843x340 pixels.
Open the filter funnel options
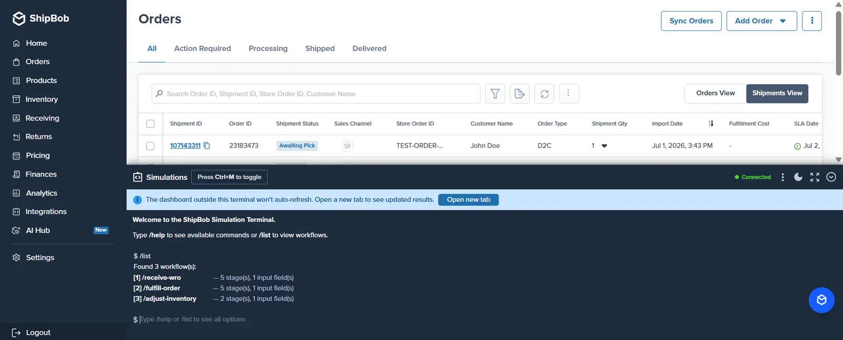coord(495,94)
